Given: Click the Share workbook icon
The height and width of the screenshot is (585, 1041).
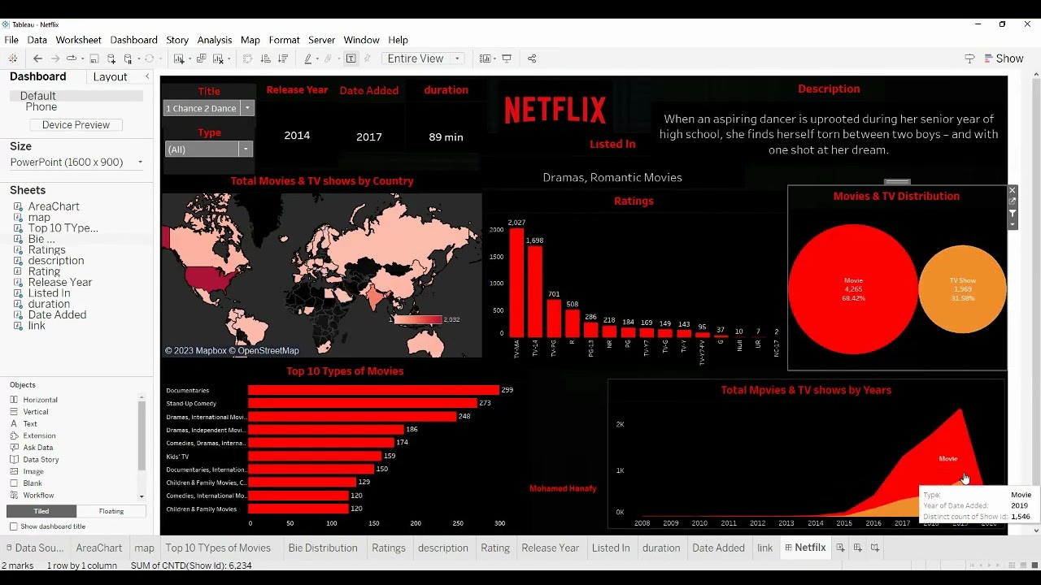Looking at the screenshot, I should tap(532, 58).
